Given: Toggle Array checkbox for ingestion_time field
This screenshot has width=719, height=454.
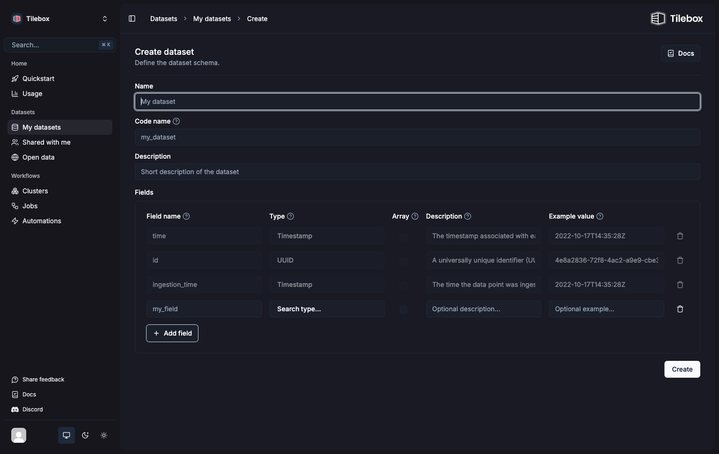Looking at the screenshot, I should click(403, 285).
